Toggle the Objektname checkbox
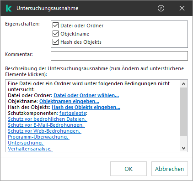 tap(55, 34)
